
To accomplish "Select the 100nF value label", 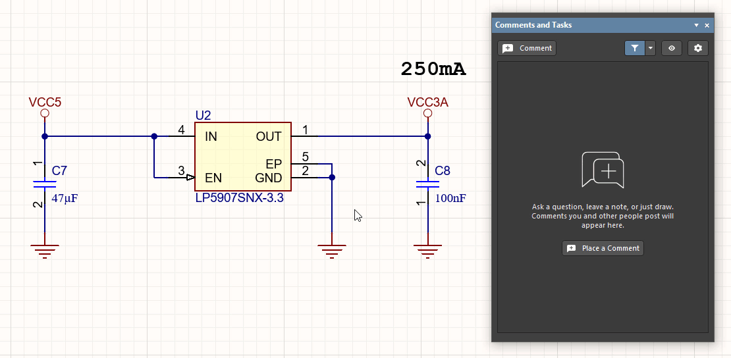I will tap(450, 199).
